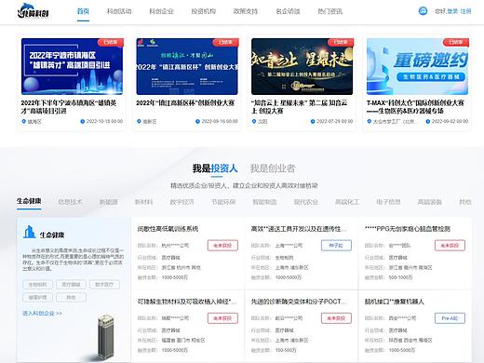Open the 重磅邀约 banner image

tap(417, 66)
